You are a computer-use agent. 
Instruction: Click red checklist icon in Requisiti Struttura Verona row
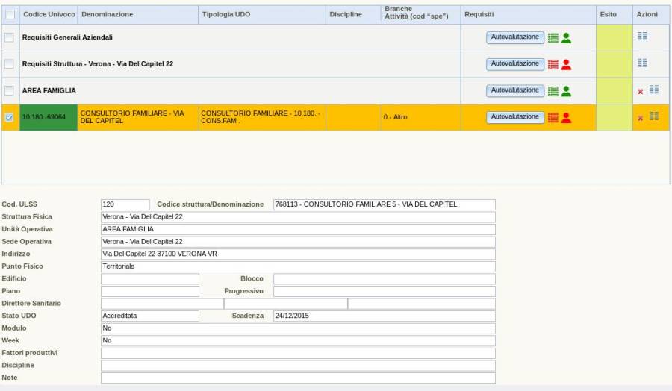pyautogui.click(x=553, y=64)
